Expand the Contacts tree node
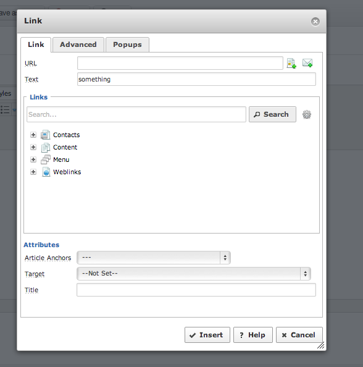363x367 pixels. coord(33,135)
